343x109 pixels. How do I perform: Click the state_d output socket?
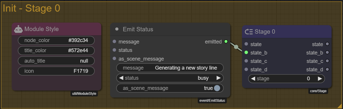pyautogui.click(x=327, y=69)
